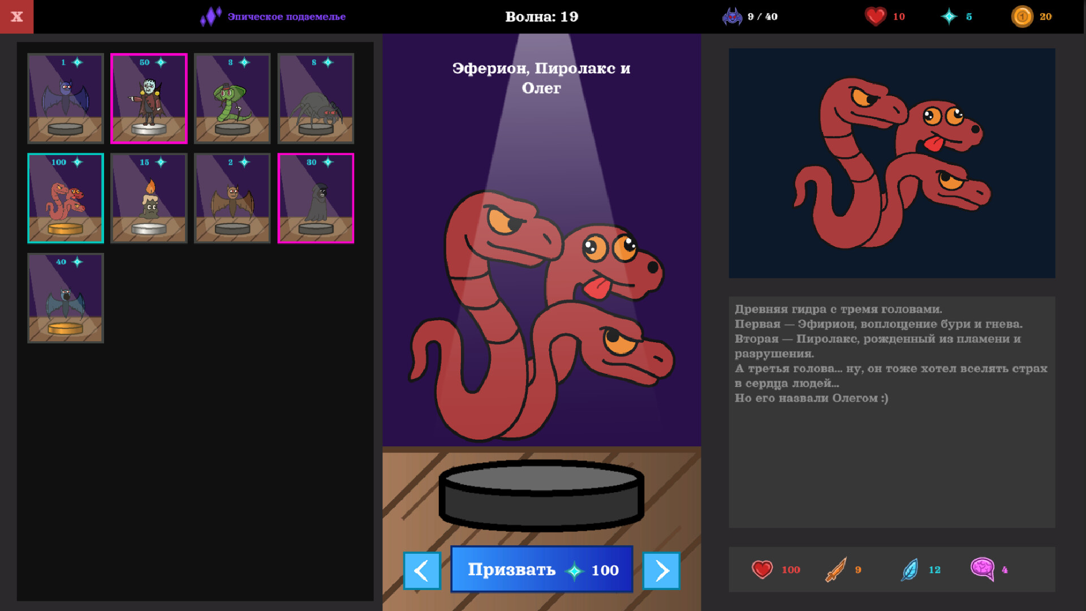
Task: Click the blue feather speed stat icon
Action: tap(910, 570)
